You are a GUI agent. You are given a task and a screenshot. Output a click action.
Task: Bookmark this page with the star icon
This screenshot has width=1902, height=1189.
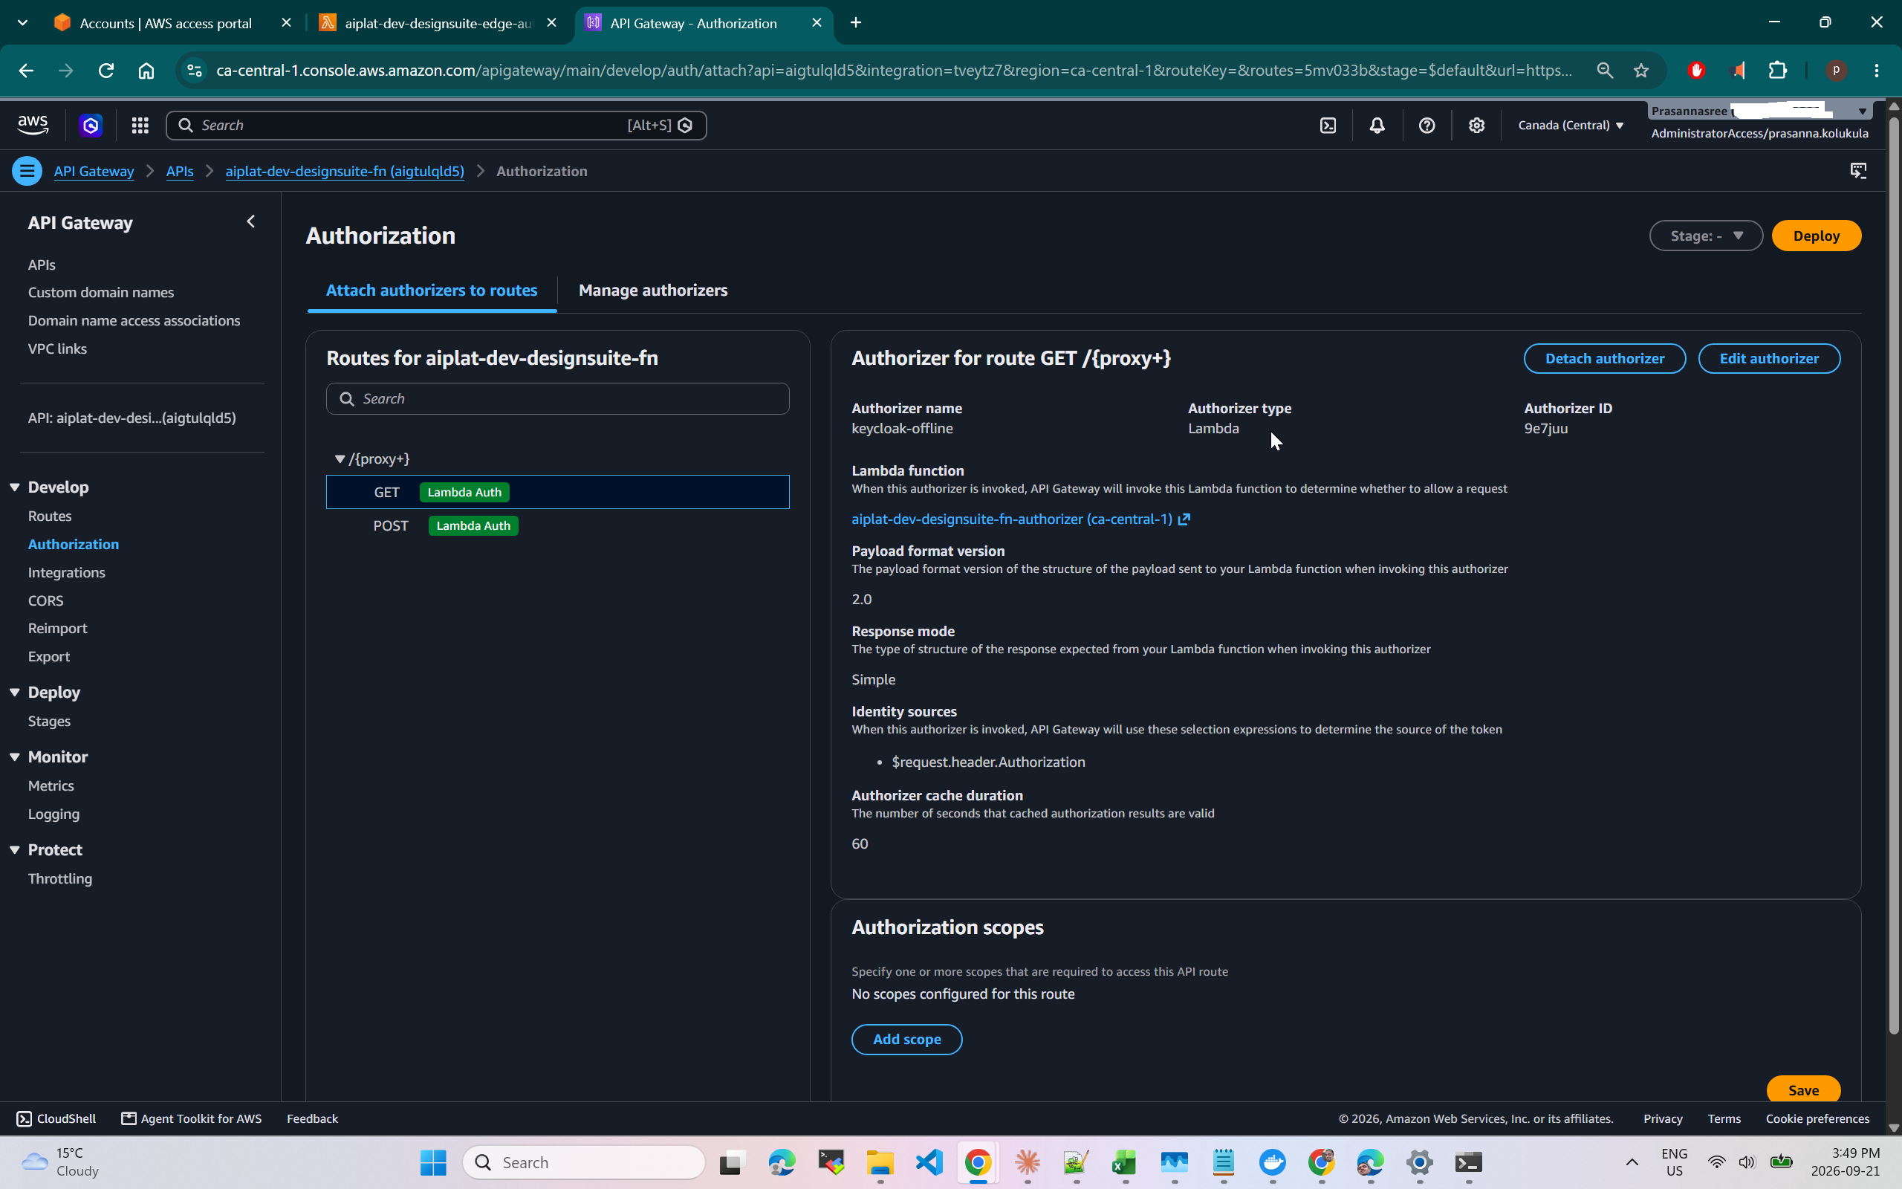(1641, 70)
